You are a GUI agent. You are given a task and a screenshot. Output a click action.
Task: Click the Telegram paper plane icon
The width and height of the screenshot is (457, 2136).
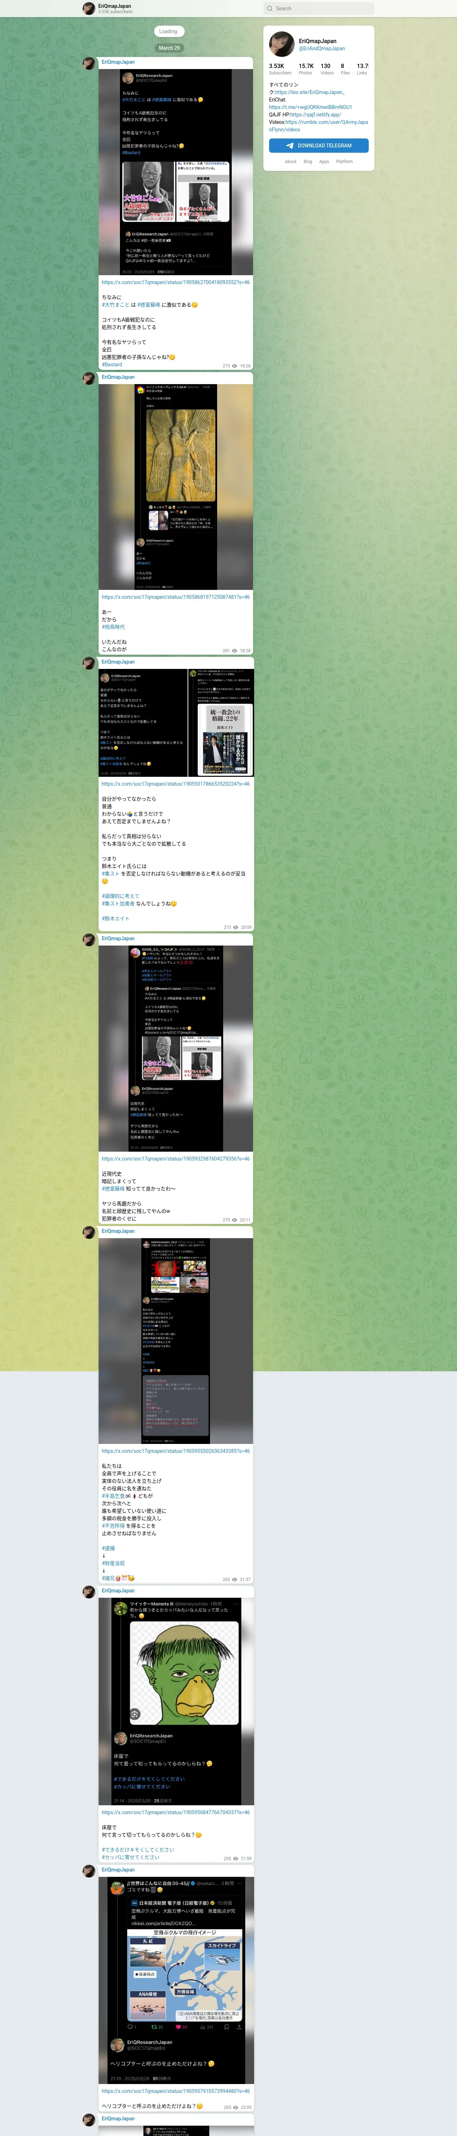289,145
